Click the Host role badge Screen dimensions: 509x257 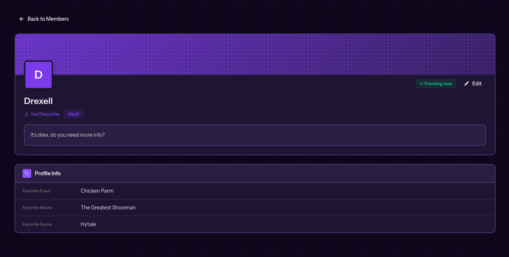tap(73, 114)
